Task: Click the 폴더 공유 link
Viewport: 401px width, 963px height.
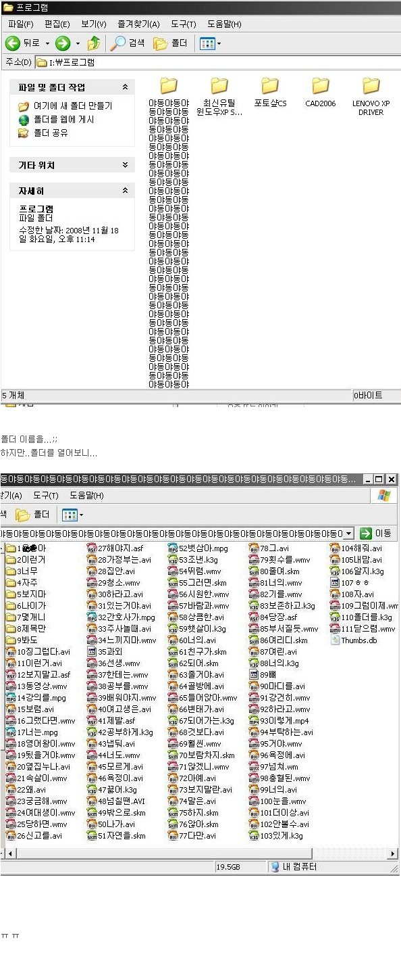Action: 51,133
